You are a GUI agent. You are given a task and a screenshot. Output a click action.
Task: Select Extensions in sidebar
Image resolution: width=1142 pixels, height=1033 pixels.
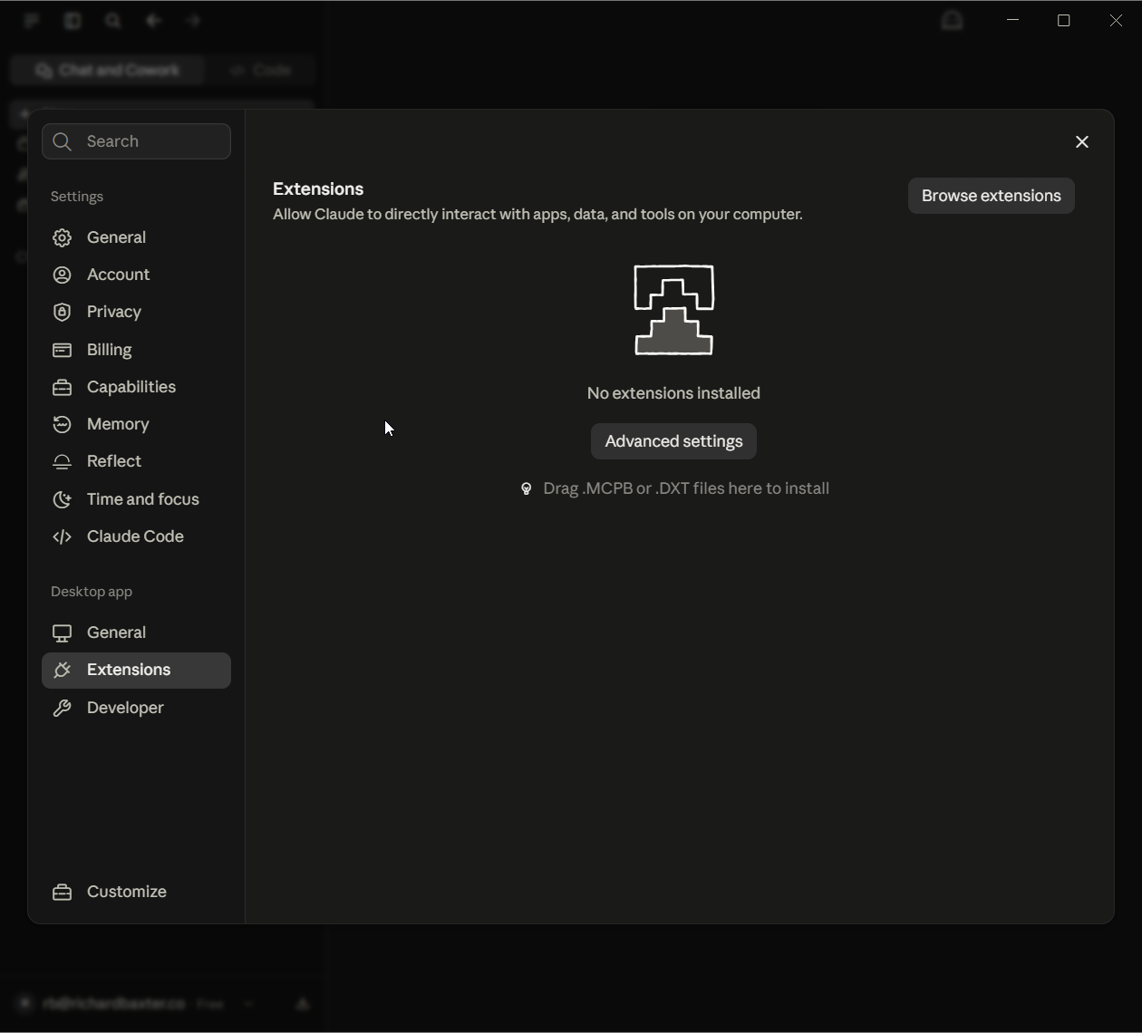click(x=136, y=671)
